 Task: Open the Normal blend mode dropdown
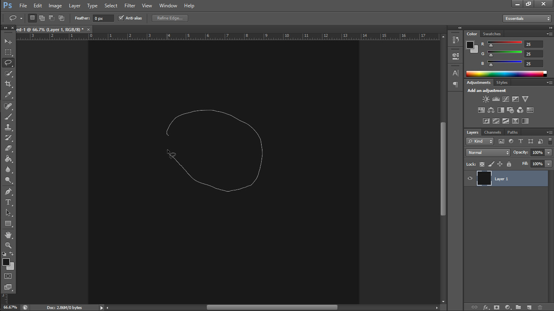tap(488, 153)
